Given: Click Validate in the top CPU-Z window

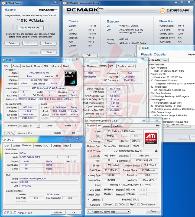Looking at the screenshot, I should 57,133.
